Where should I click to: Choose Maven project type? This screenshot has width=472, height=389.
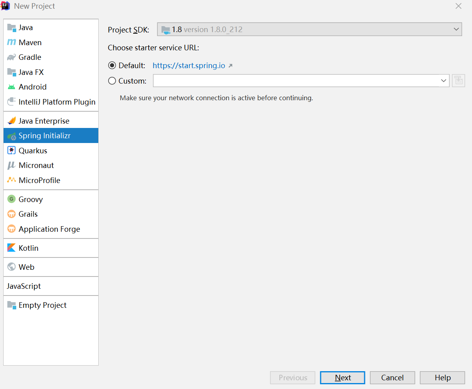51,42
